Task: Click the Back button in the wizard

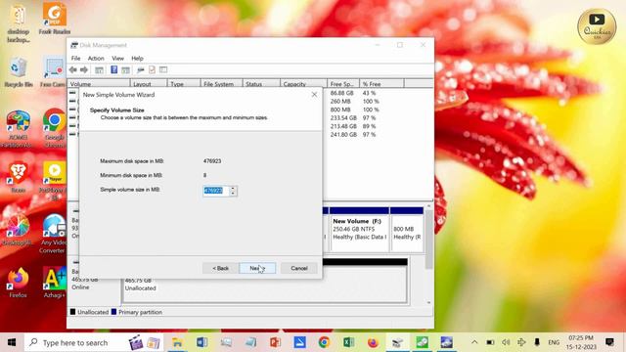Action: pos(220,268)
